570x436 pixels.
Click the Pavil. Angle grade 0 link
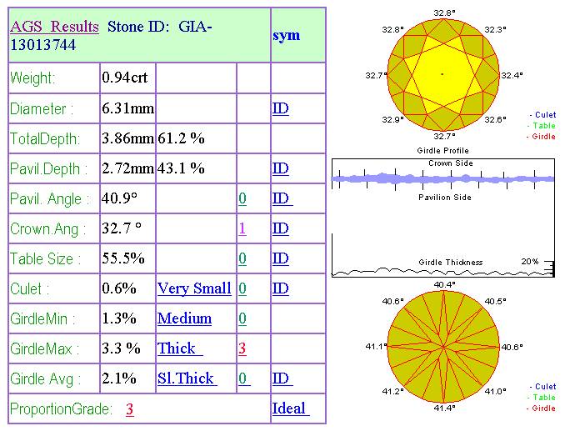tap(242, 198)
